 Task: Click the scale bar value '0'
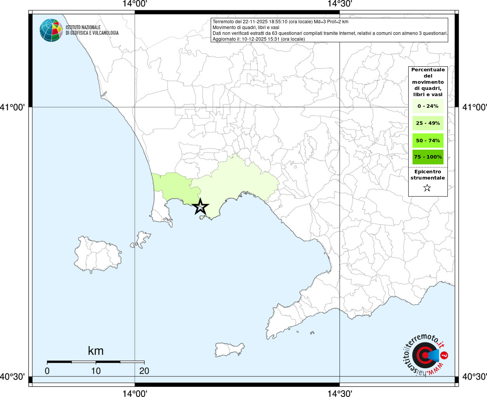click(47, 371)
